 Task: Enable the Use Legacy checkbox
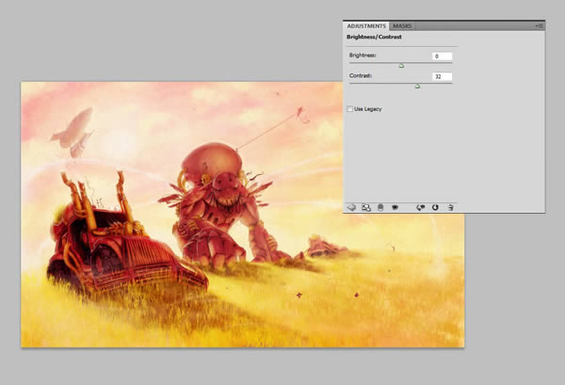349,109
